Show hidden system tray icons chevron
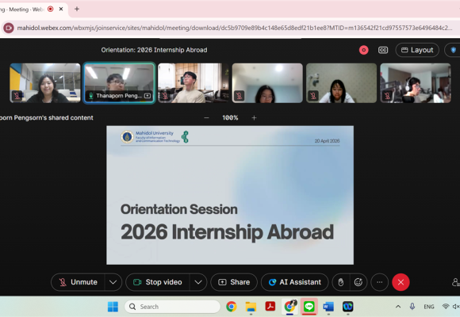Image resolution: width=460 pixels, height=317 pixels. [398, 307]
